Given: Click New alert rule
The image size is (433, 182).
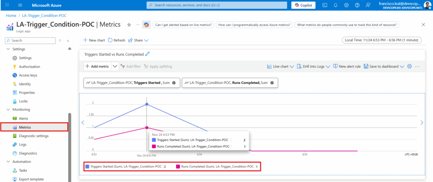Looking at the screenshot, I should tap(347, 66).
